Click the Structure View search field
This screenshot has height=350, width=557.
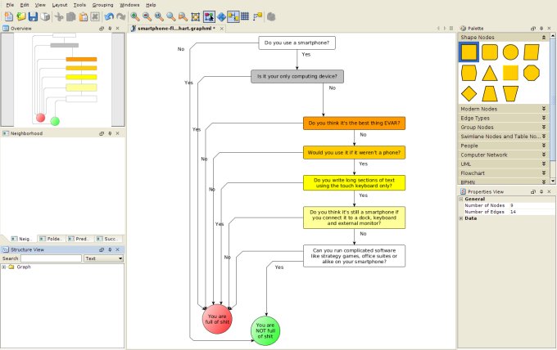point(51,258)
